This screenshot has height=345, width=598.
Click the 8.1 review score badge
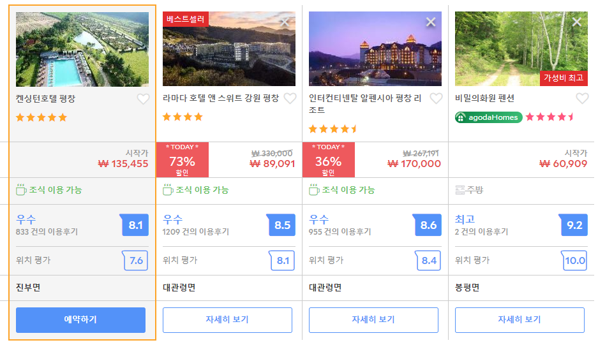tap(135, 225)
